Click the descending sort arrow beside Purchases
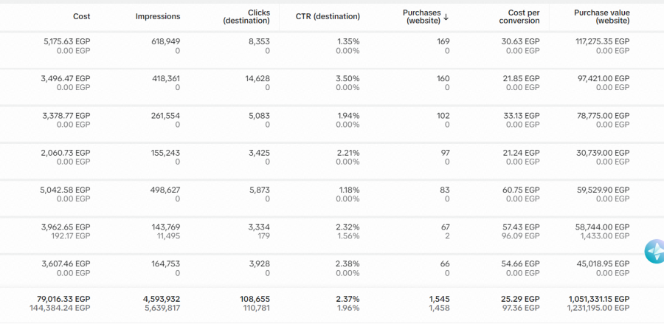 [446, 17]
